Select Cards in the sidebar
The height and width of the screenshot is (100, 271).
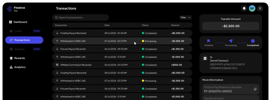click(x=18, y=31)
